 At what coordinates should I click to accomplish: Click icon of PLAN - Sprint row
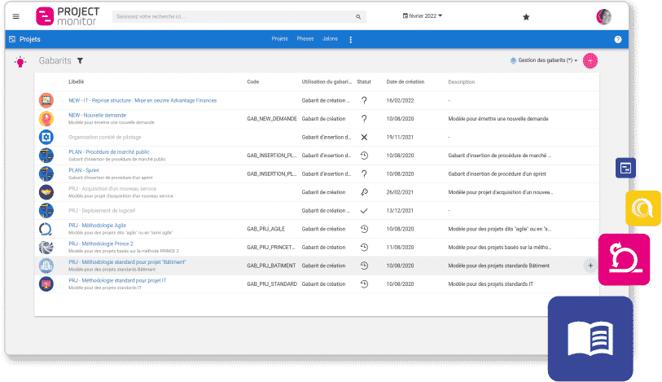[46, 173]
